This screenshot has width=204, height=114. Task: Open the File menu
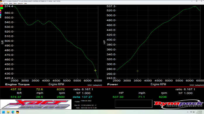pyautogui.click(x=1, y=3)
